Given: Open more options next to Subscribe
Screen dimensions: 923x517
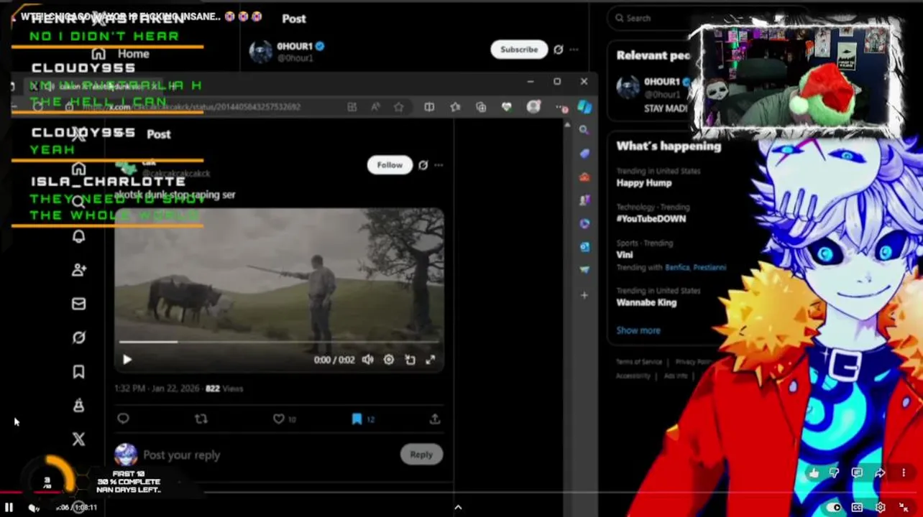Looking at the screenshot, I should 574,50.
